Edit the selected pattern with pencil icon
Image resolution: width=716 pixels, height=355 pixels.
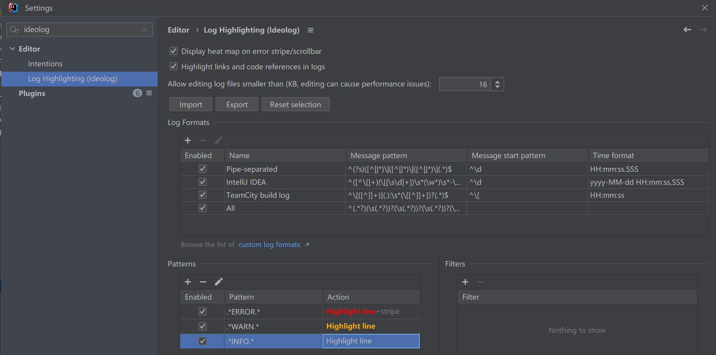pos(219,282)
